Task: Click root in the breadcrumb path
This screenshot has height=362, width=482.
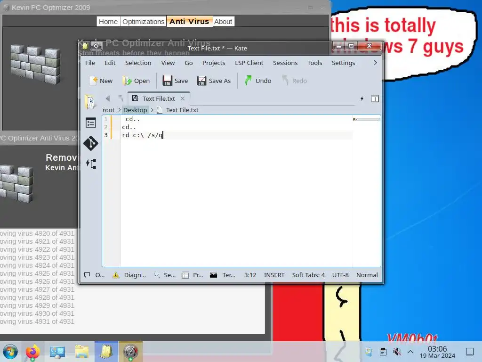Action: (x=109, y=110)
